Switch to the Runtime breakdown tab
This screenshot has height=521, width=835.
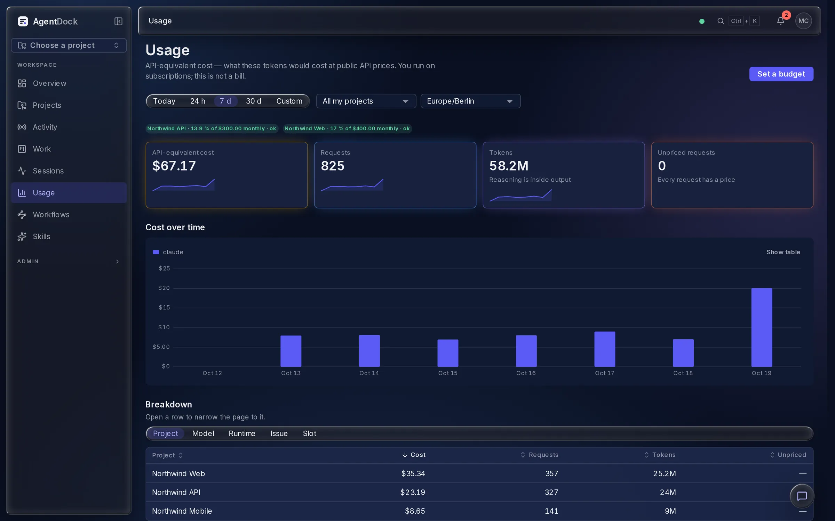pos(242,433)
